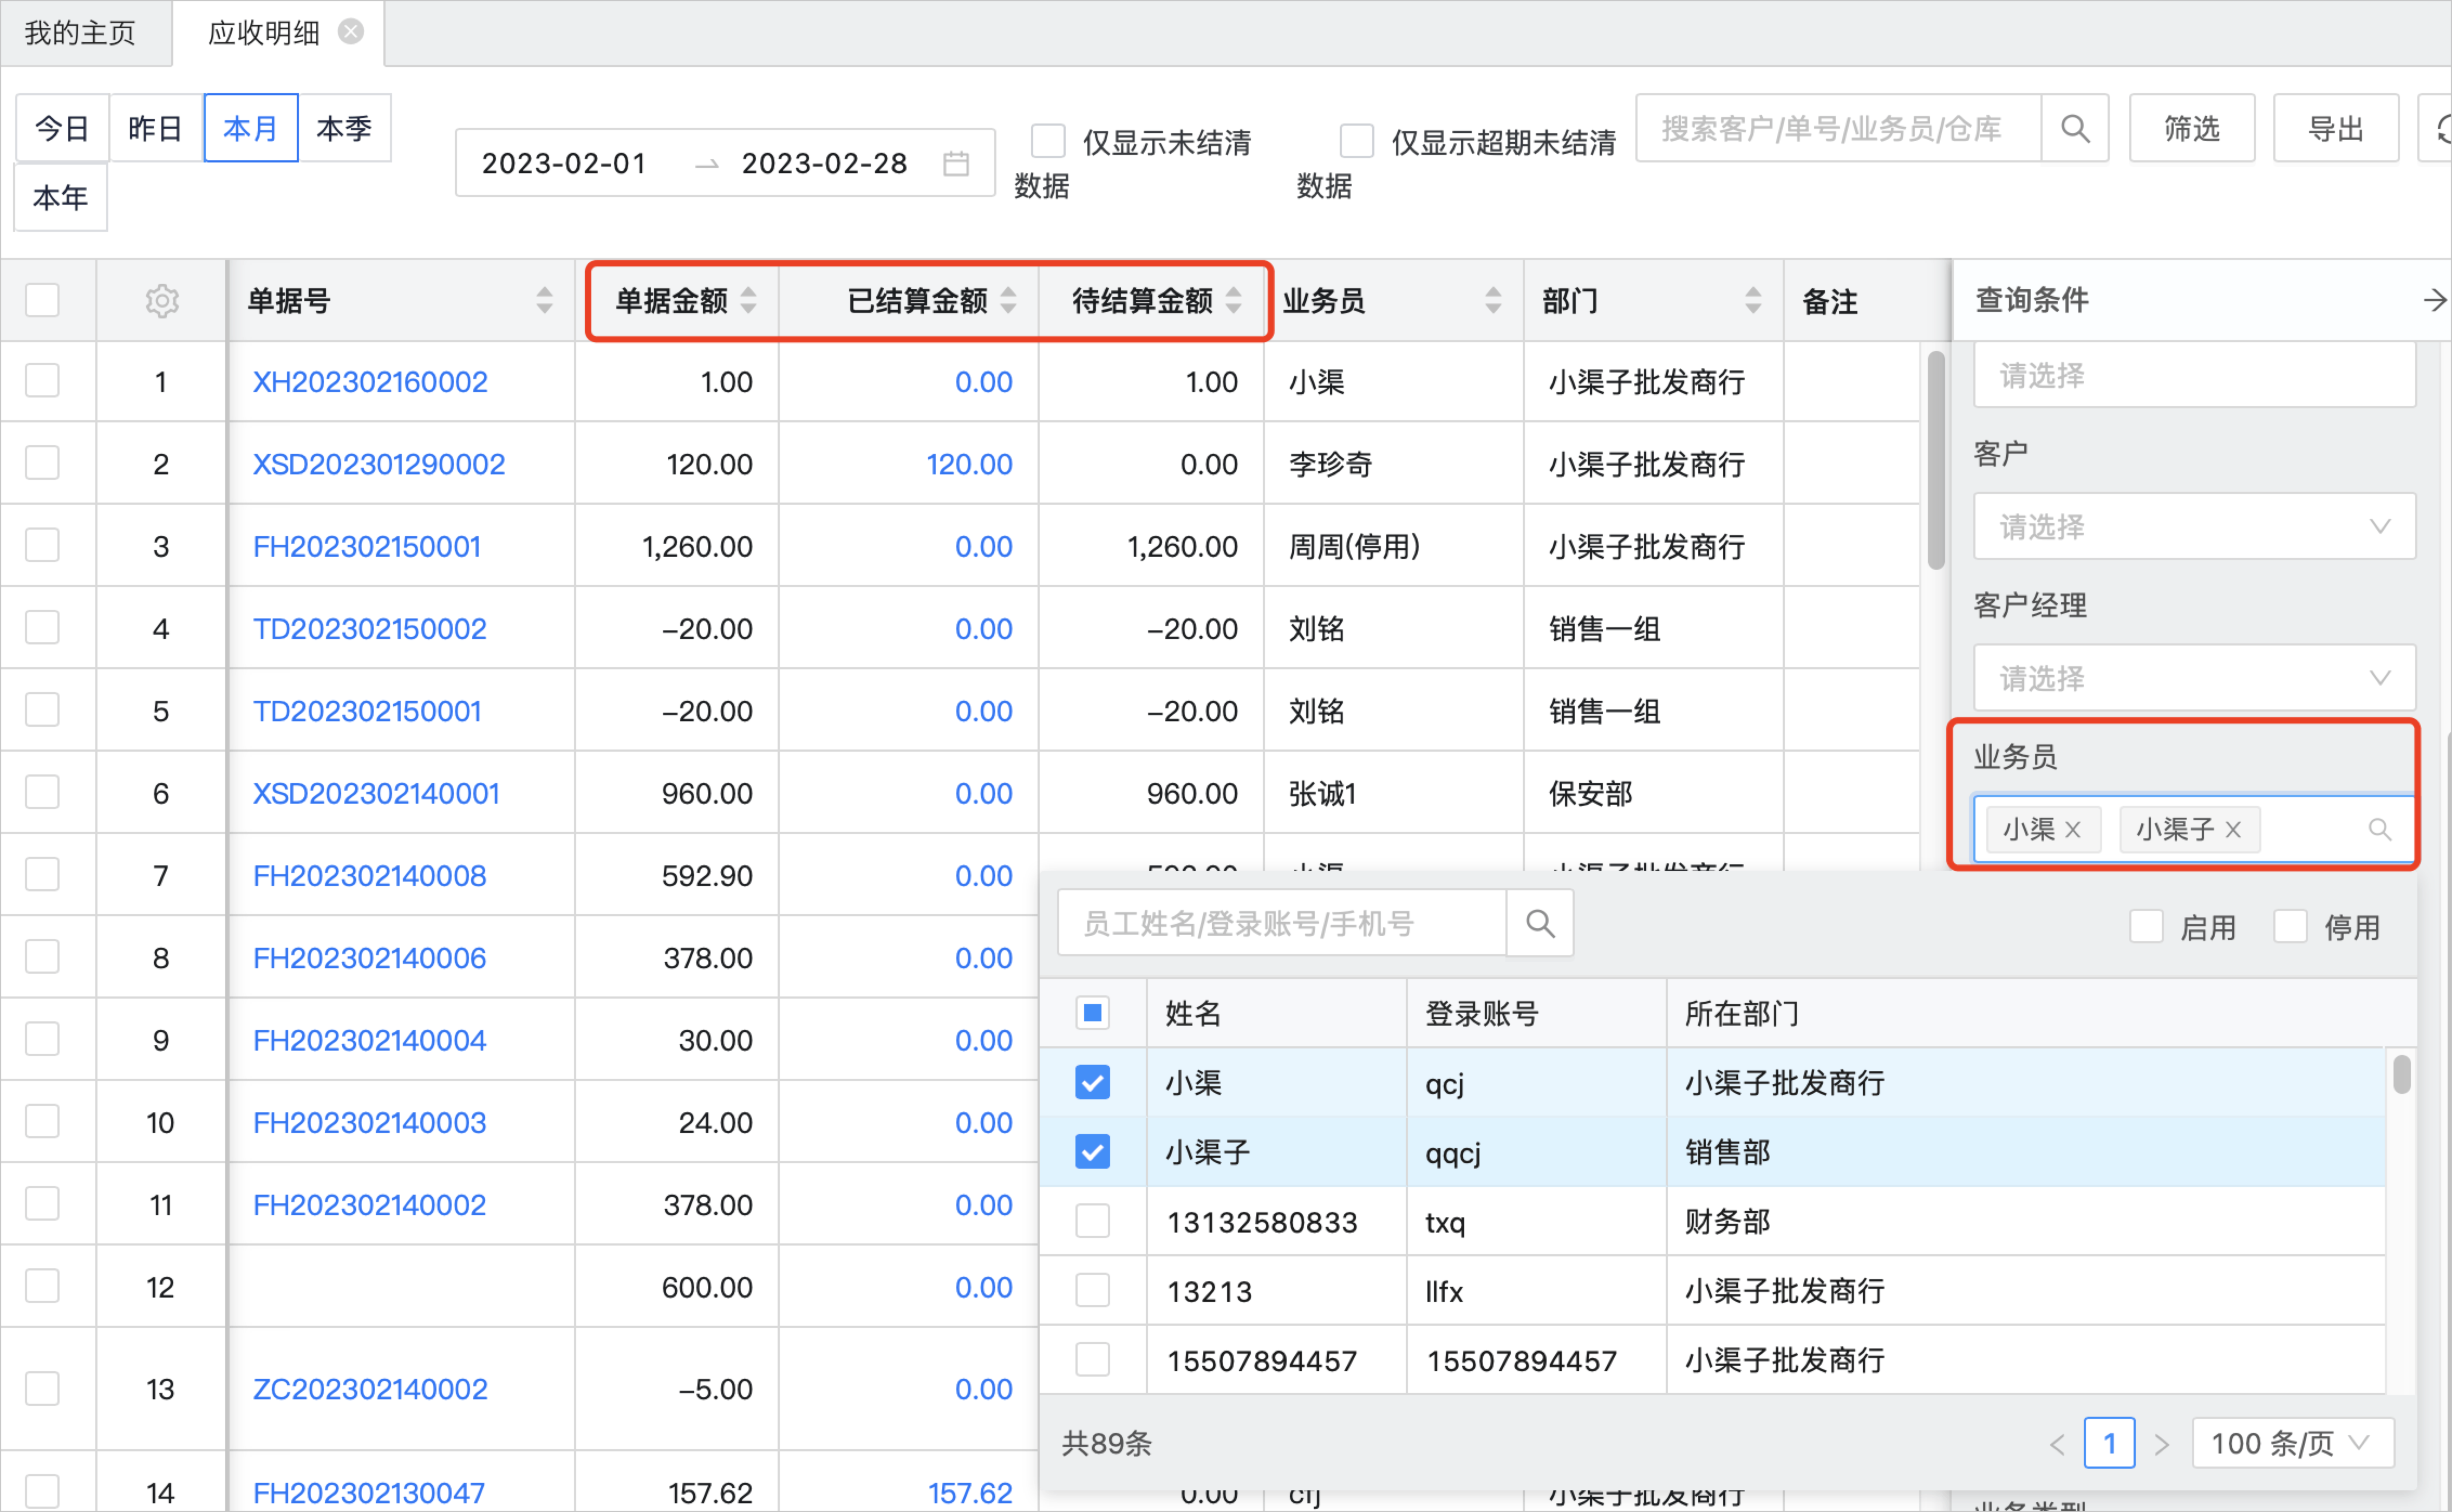Viewport: 2452px width, 1512px height.
Task: Open document TD202302150002
Action: tap(369, 629)
